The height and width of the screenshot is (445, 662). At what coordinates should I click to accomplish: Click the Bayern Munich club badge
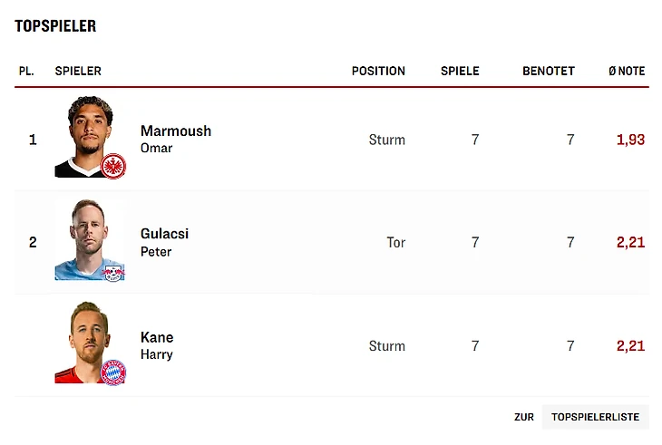[x=113, y=372]
